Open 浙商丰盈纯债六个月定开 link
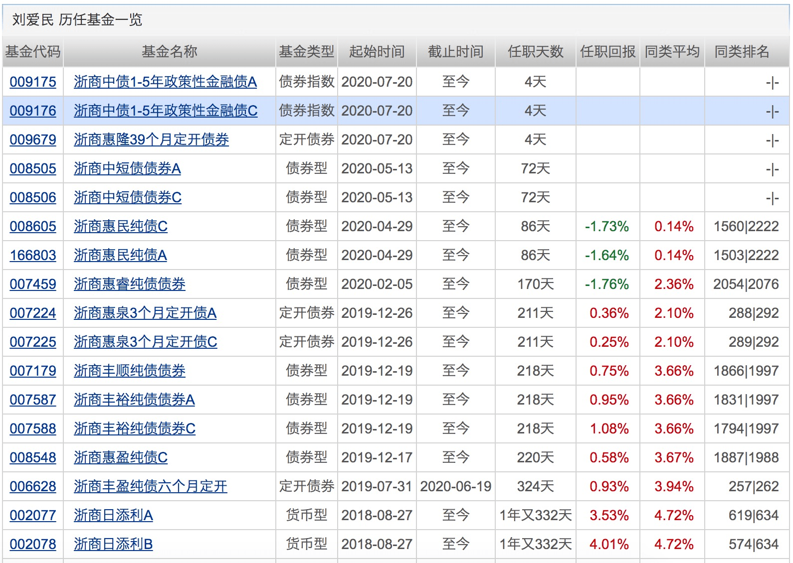793x563 pixels. pos(151,486)
